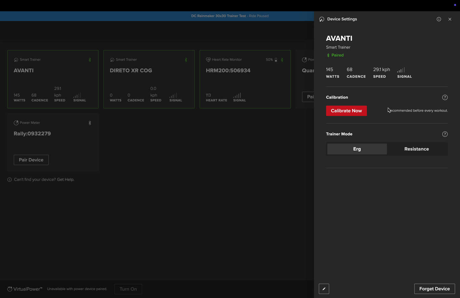Click Pair Device on Rally card

(31, 160)
